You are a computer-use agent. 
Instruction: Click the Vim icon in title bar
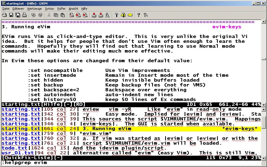(4, 4)
